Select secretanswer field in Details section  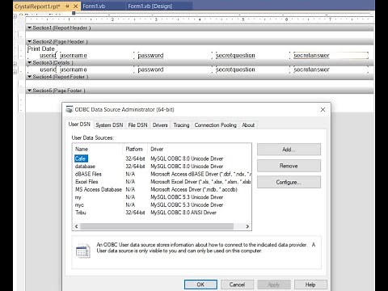click(x=311, y=70)
